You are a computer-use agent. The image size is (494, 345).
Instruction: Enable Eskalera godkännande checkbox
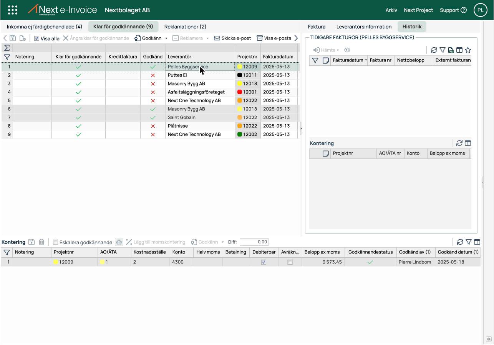55,242
